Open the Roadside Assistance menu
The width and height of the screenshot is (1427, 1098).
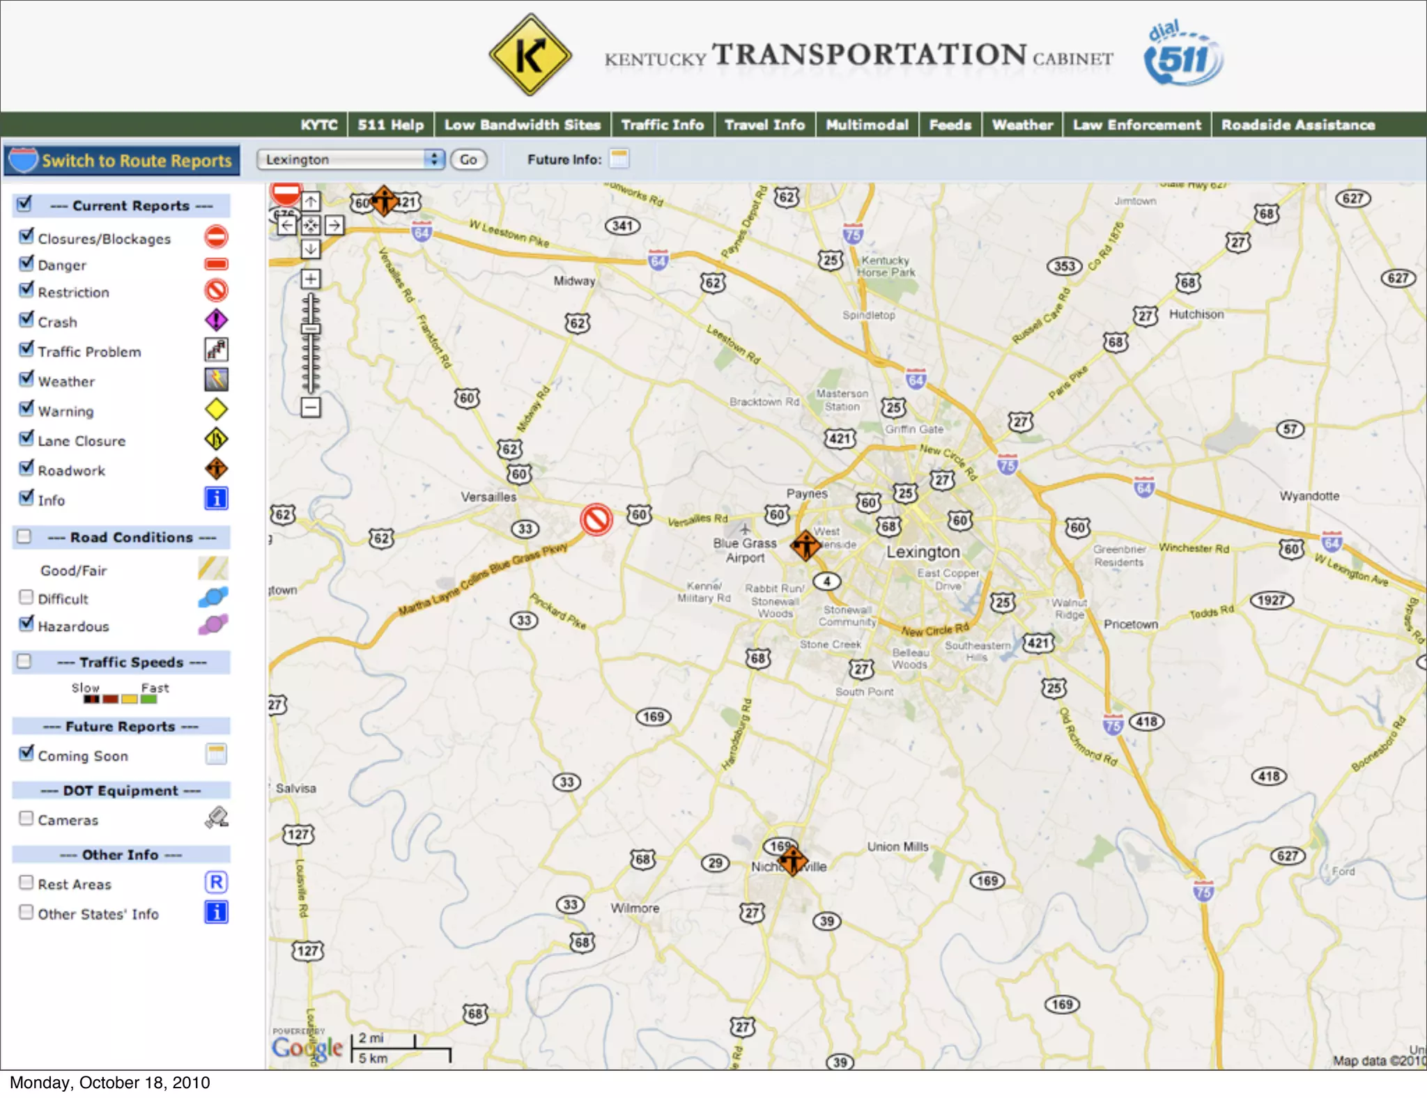pyautogui.click(x=1297, y=125)
